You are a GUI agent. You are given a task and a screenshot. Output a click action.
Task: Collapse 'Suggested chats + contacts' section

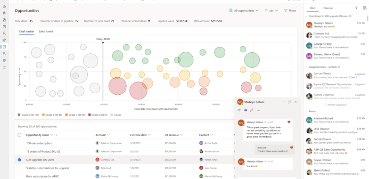click(307, 67)
